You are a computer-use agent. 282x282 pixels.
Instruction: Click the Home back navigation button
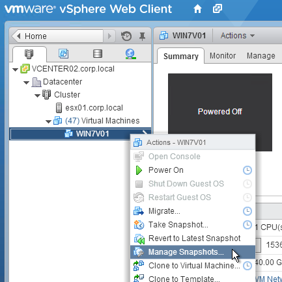pyautogui.click(x=57, y=36)
